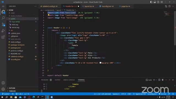Expand the Timeline section
Viewport: 176px width, 99px height.
(x=12, y=91)
